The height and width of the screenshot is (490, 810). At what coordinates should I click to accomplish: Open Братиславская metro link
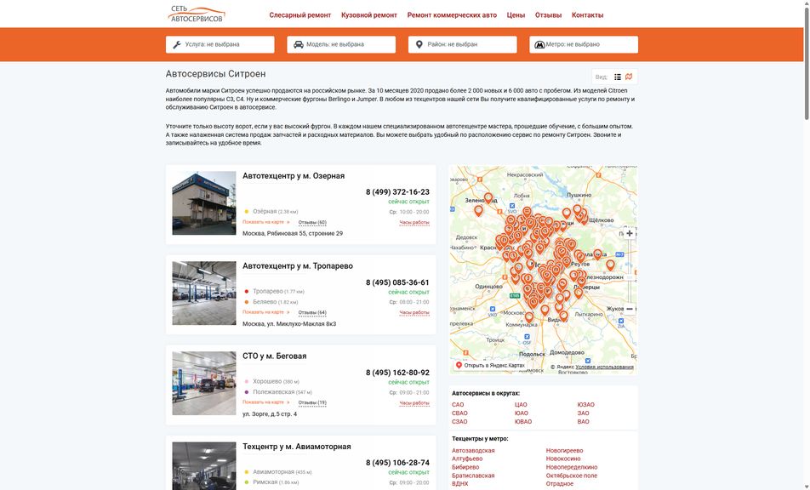tap(473, 476)
